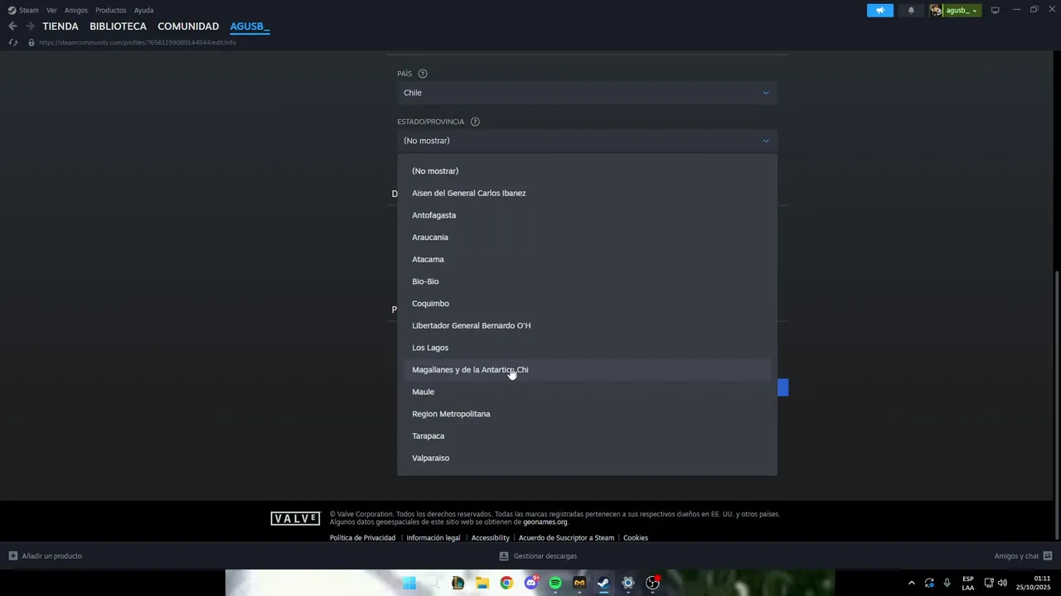Open Acuerdo de Suscriptor a Steam
The width and height of the screenshot is (1061, 596).
click(566, 538)
